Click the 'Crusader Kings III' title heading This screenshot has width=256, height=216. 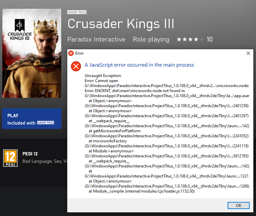pyautogui.click(x=121, y=24)
